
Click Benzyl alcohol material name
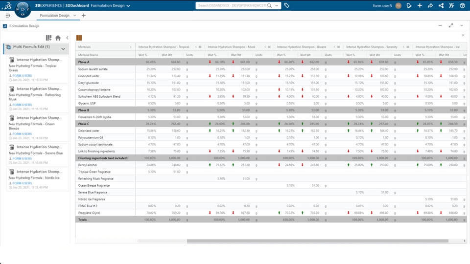(x=87, y=165)
